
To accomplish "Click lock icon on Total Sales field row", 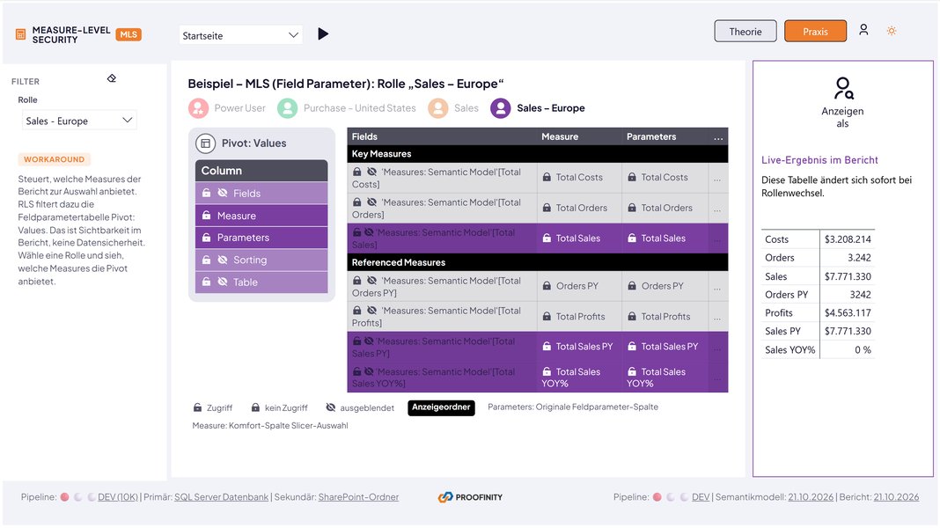I will click(356, 232).
